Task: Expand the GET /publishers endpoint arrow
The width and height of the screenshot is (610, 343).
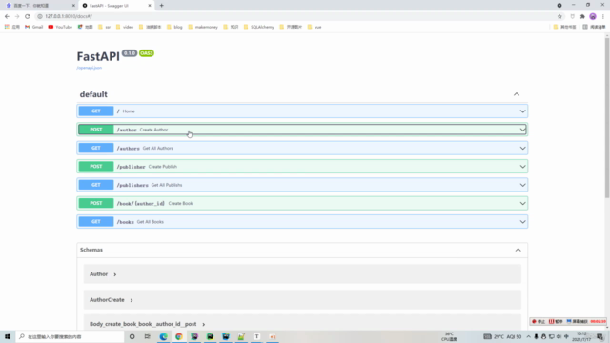Action: tap(522, 185)
